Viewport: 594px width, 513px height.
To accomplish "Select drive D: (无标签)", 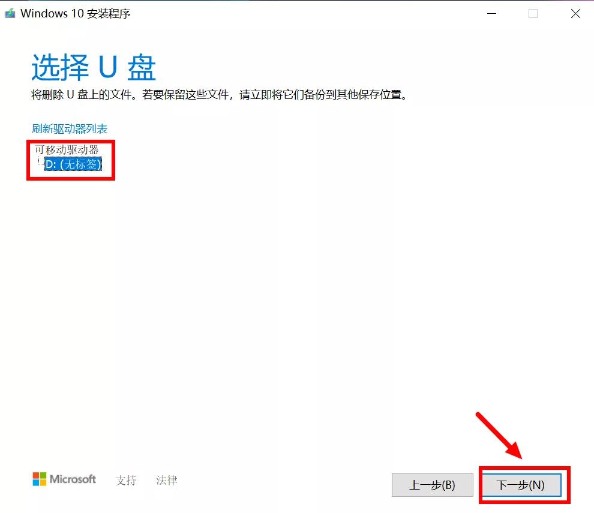I will point(73,164).
